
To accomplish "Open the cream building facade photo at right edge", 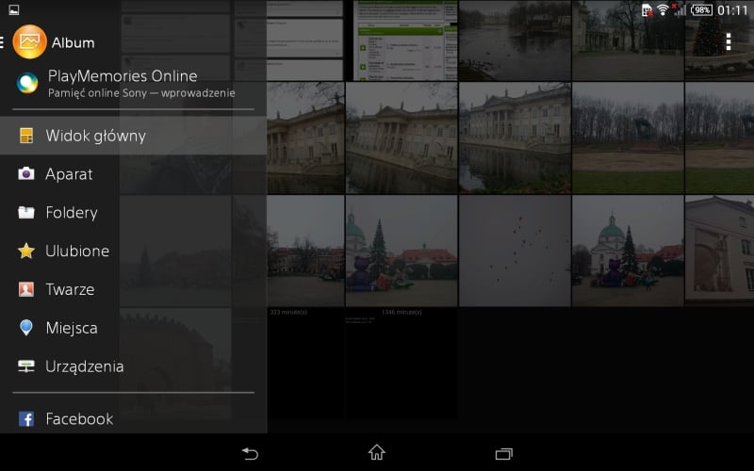I will (719, 251).
